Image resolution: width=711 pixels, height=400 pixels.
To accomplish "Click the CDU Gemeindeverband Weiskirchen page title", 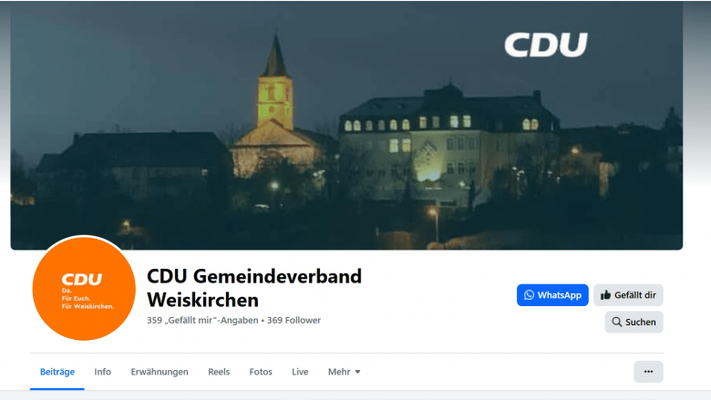I will click(254, 288).
